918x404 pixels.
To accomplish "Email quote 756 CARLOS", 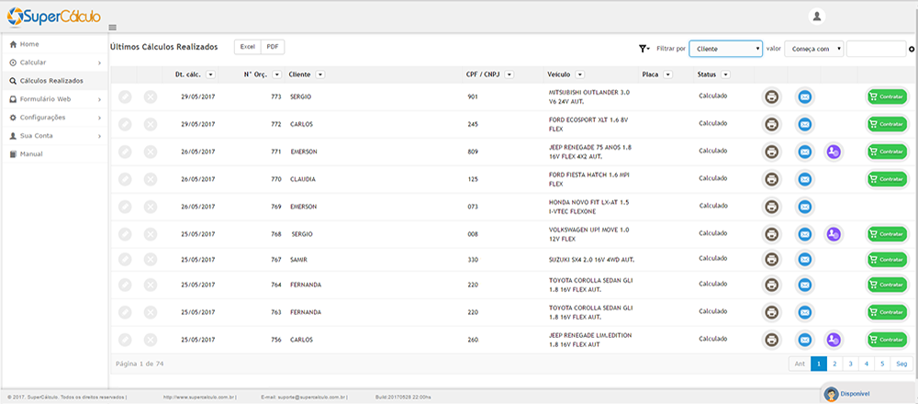I will (804, 340).
